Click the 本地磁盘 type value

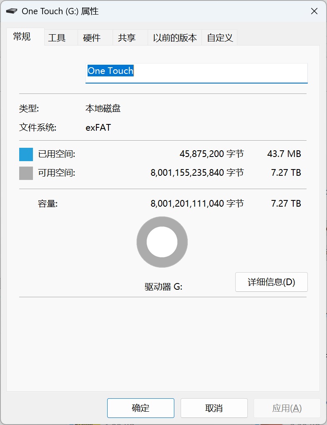pos(103,109)
